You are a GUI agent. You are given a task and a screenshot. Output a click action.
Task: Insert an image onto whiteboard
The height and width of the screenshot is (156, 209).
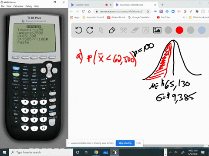[157, 30]
